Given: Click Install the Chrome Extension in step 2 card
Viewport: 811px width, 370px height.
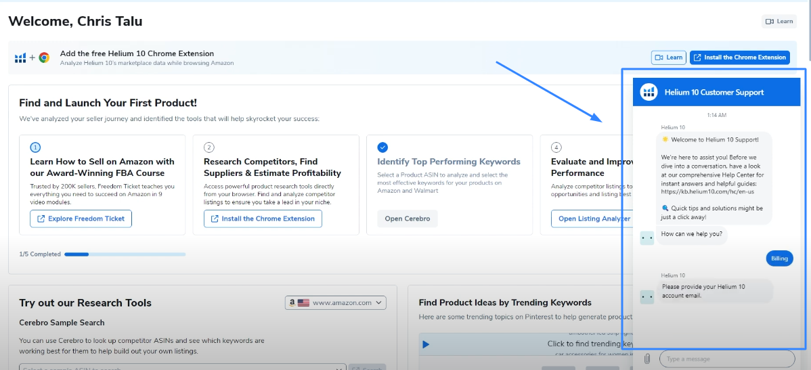Looking at the screenshot, I should click(263, 218).
